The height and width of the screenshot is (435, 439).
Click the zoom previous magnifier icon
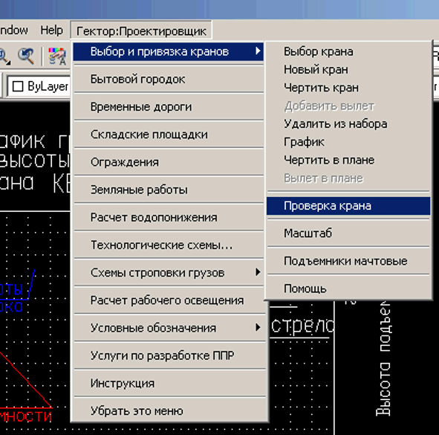(x=26, y=56)
